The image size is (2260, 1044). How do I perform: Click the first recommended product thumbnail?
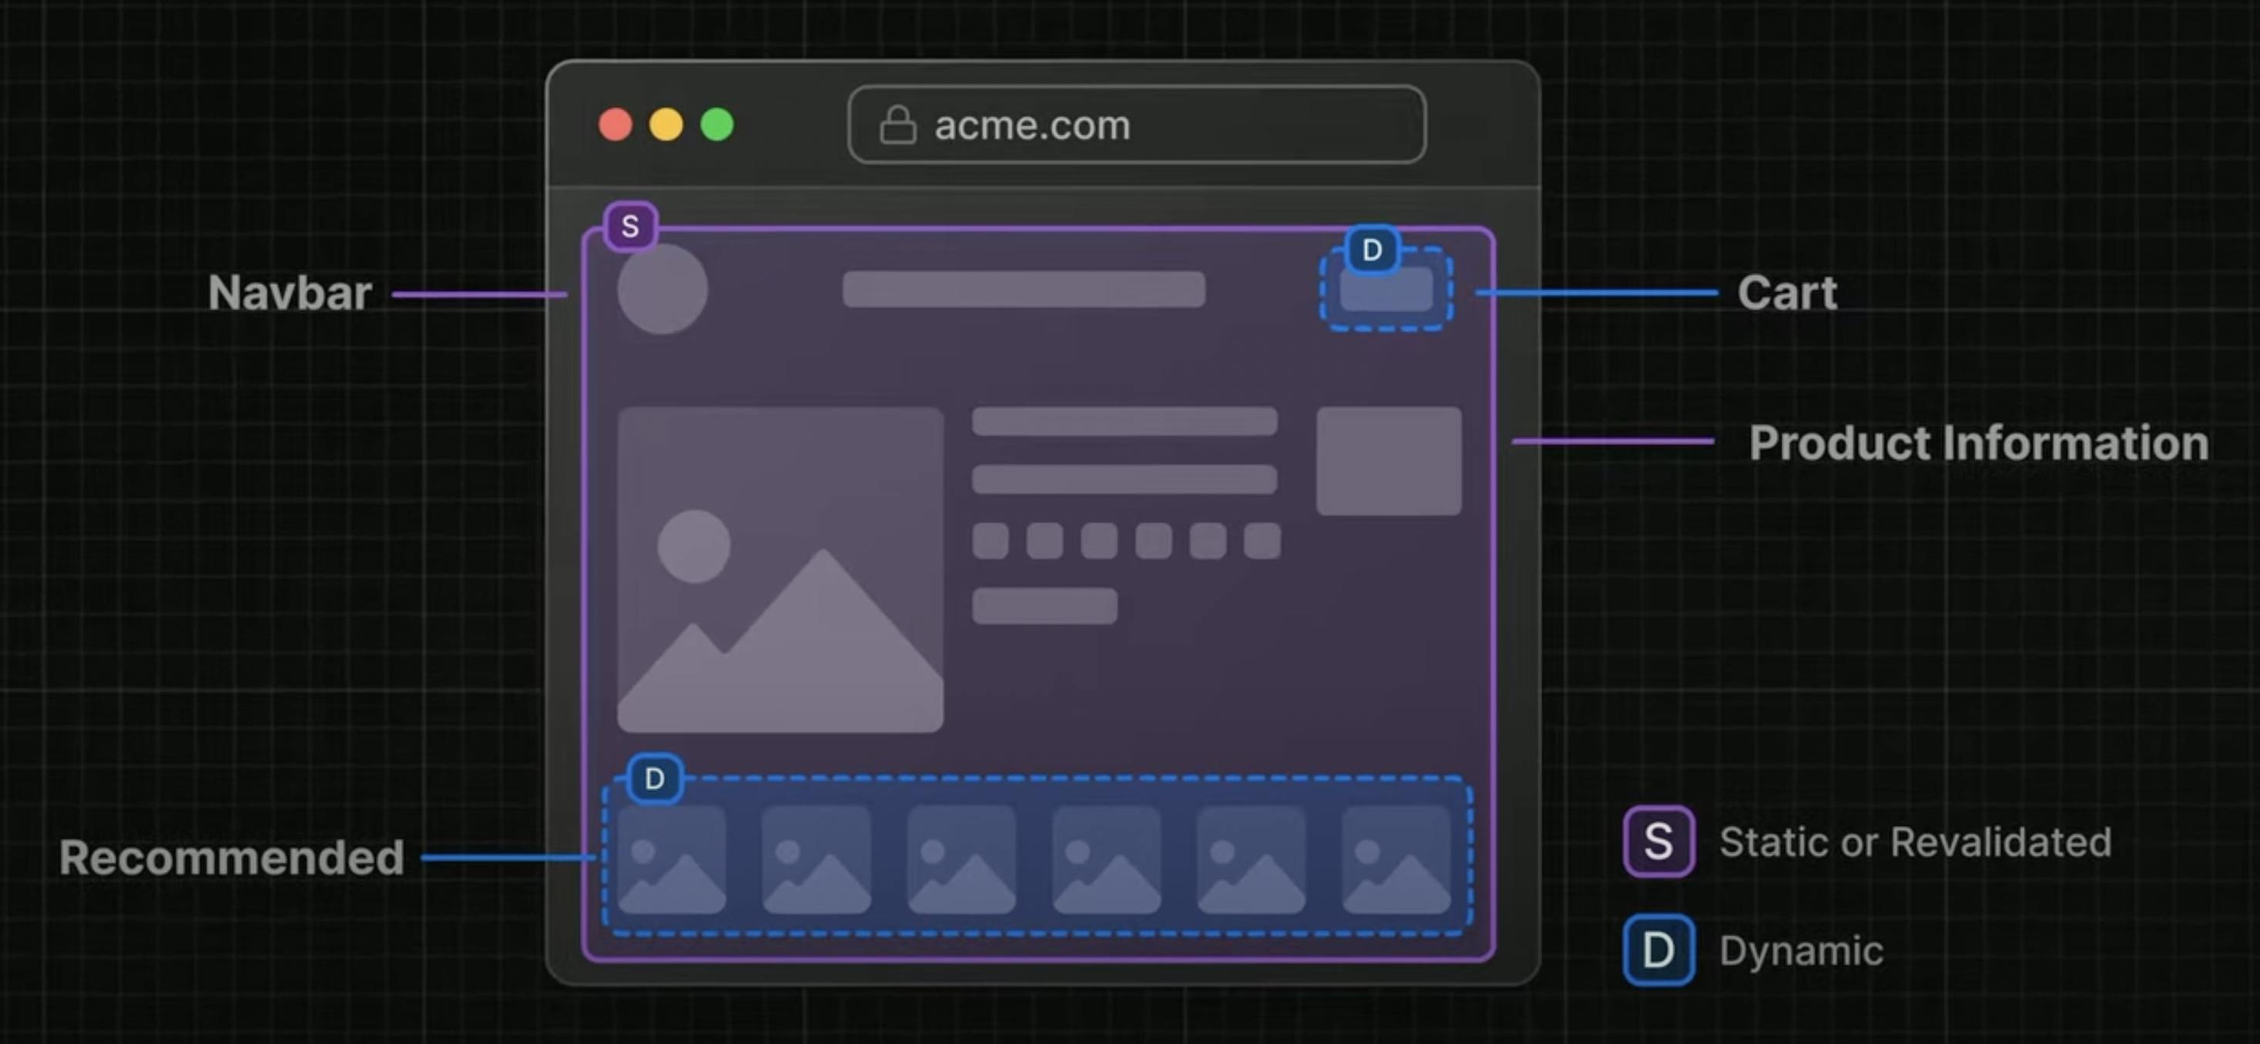pos(672,860)
